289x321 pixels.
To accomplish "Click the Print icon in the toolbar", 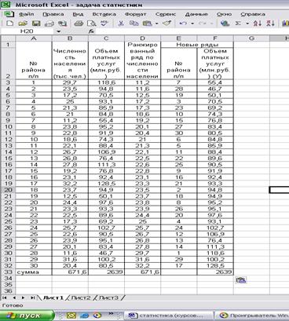I will click(x=79, y=24).
